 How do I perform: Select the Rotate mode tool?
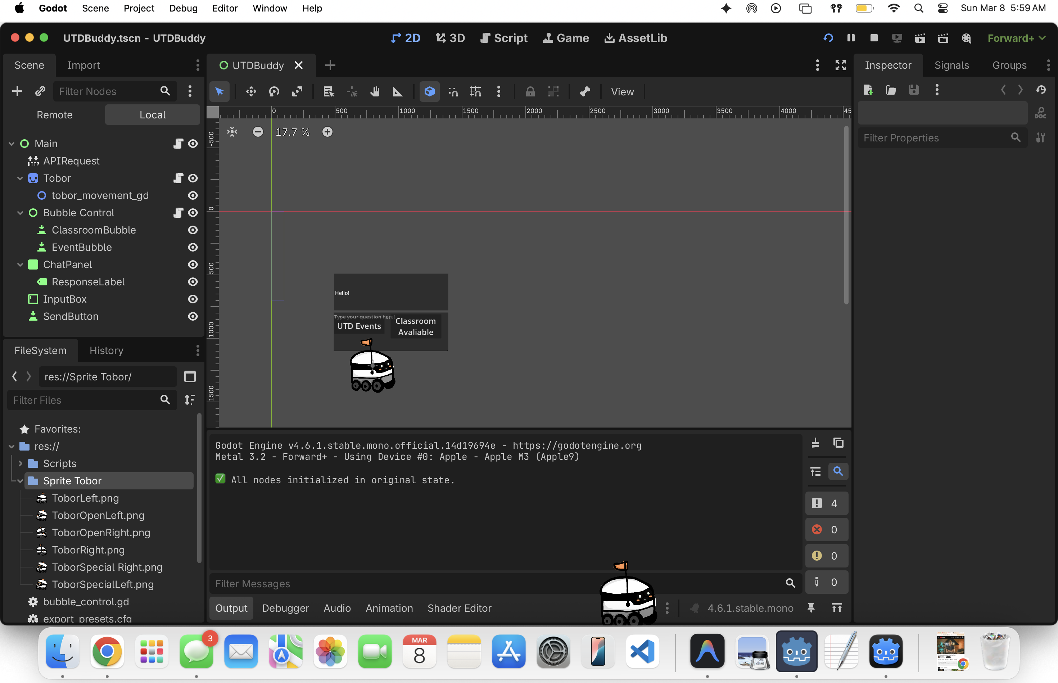(274, 91)
